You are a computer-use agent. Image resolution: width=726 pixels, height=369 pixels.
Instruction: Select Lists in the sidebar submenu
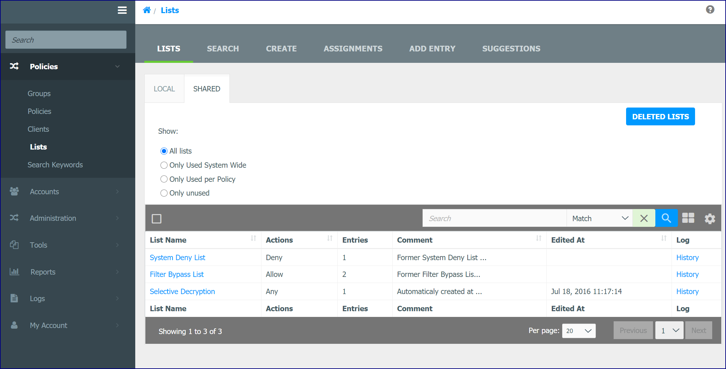pos(38,147)
